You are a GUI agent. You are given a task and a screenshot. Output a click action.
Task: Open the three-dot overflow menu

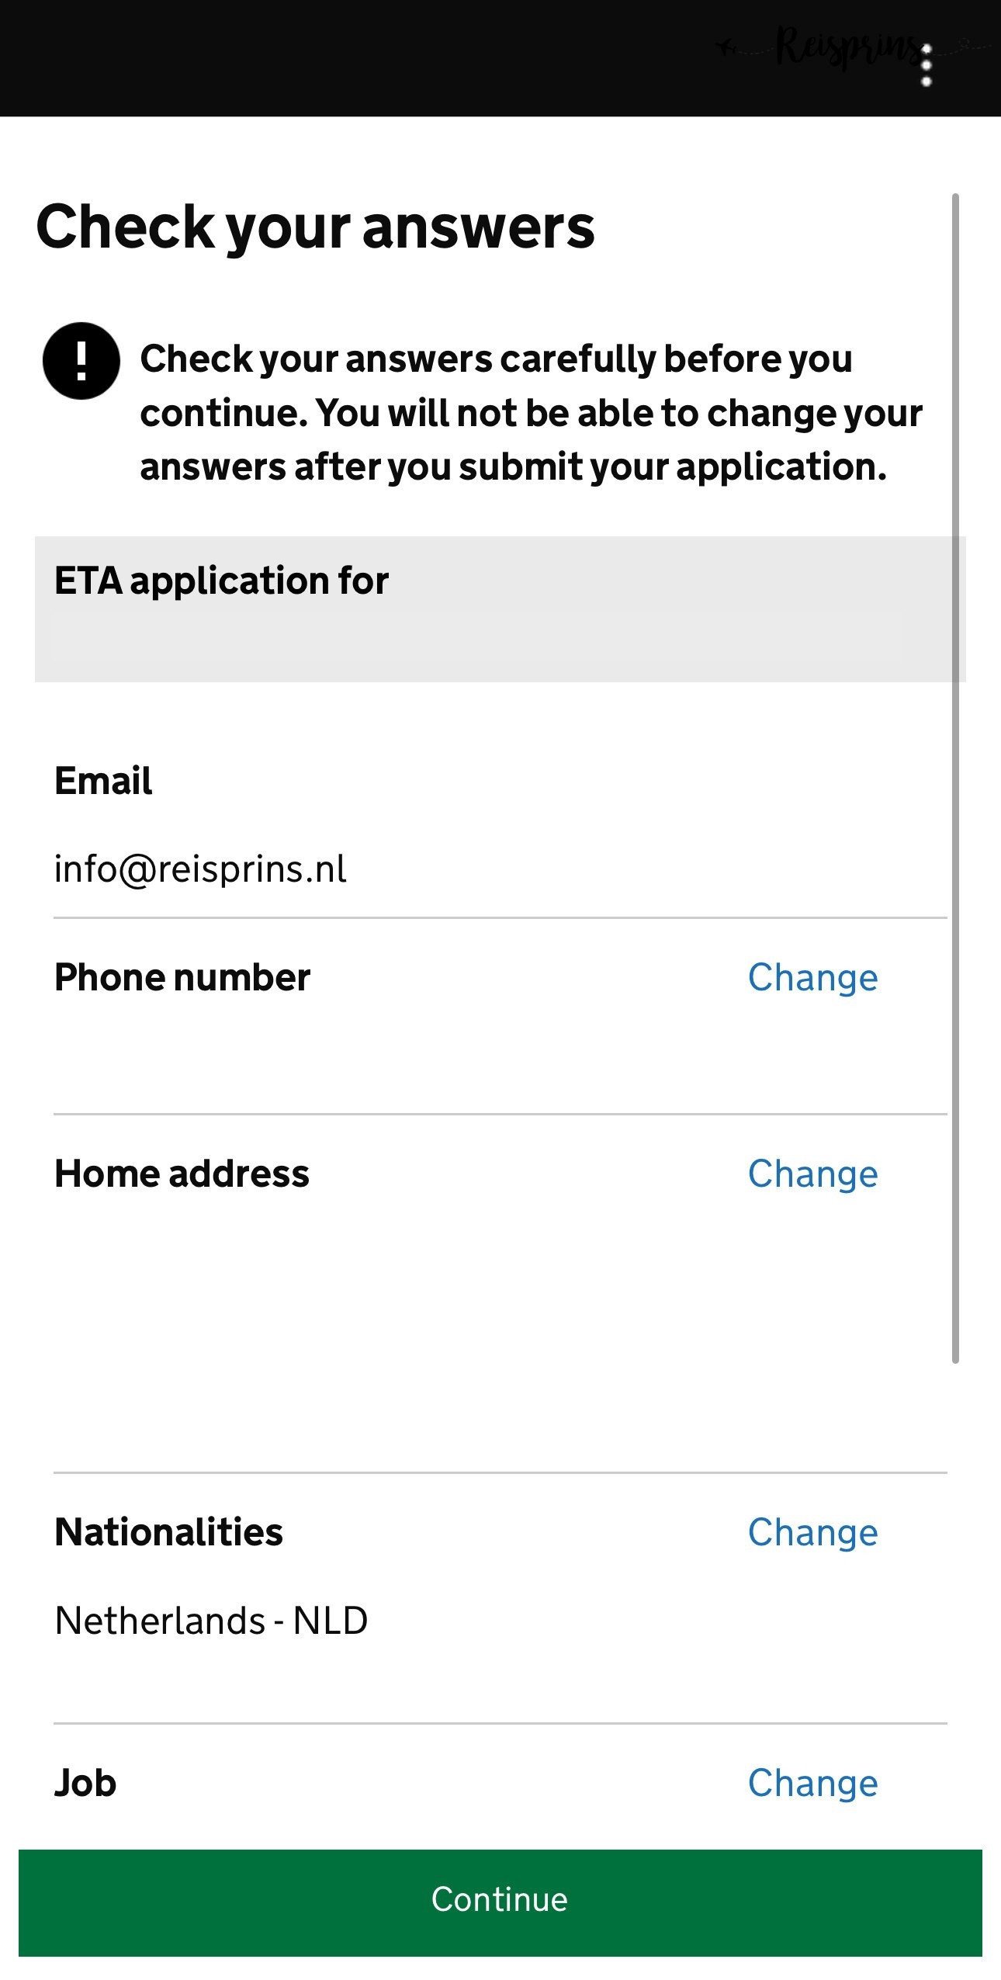point(926,66)
